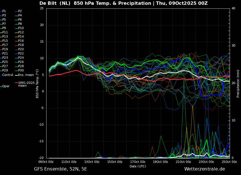This screenshot has width=241, height=175.
Task: Click the P30 legend label
Action: [x=21, y=70]
